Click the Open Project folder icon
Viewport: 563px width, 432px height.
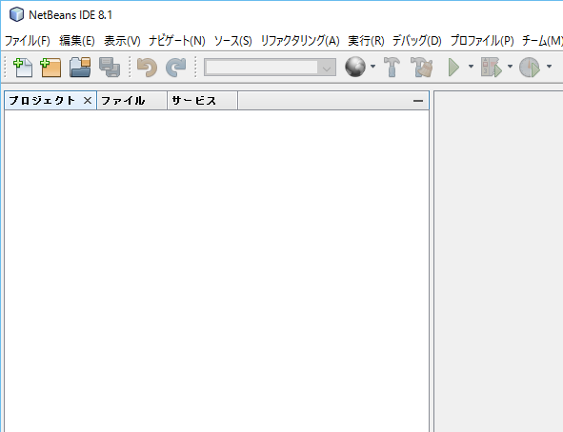pyautogui.click(x=80, y=67)
